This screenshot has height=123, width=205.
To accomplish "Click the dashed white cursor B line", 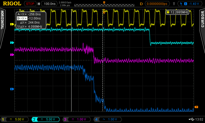I will point(103,60).
